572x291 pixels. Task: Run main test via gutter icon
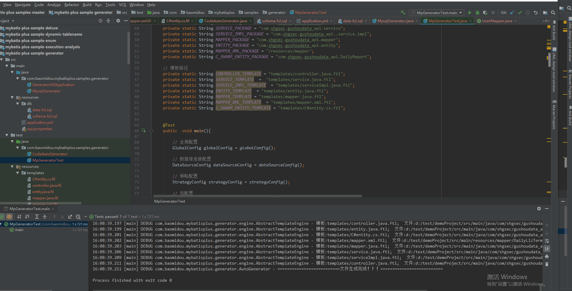point(143,131)
